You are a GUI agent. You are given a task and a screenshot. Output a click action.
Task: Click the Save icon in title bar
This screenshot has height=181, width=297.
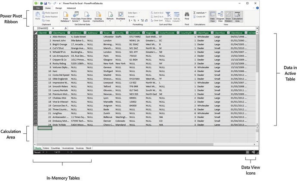click(46, 3)
